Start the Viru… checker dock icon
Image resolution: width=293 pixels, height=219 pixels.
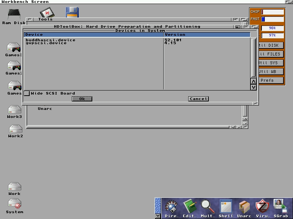(x=262, y=208)
